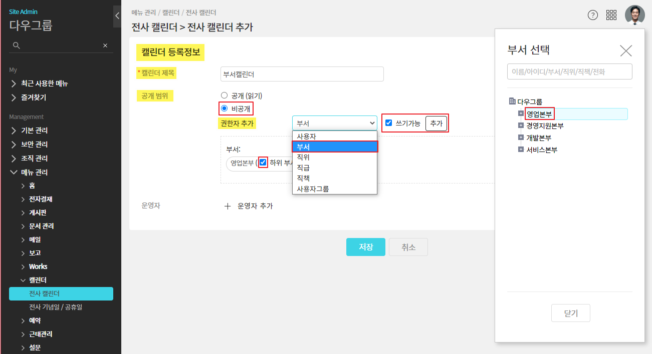
Task: Close the 부서 선택 panel X icon
Action: (626, 50)
